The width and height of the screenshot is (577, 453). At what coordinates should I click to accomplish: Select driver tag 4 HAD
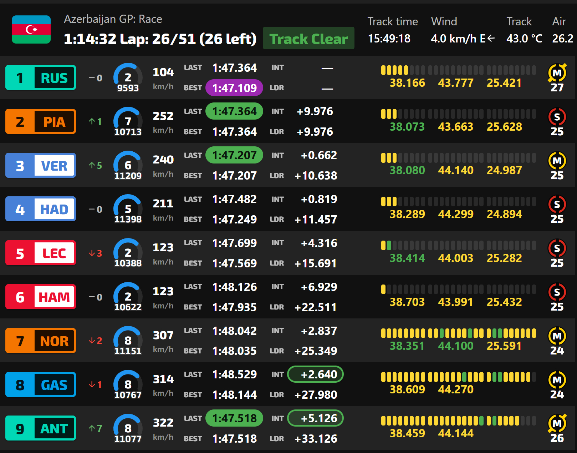[x=41, y=209]
